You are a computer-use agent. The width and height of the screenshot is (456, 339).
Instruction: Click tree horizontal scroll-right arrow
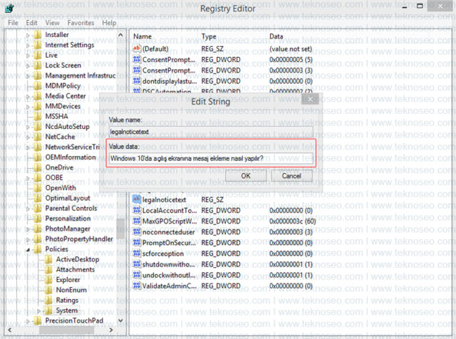pyautogui.click(x=111, y=330)
